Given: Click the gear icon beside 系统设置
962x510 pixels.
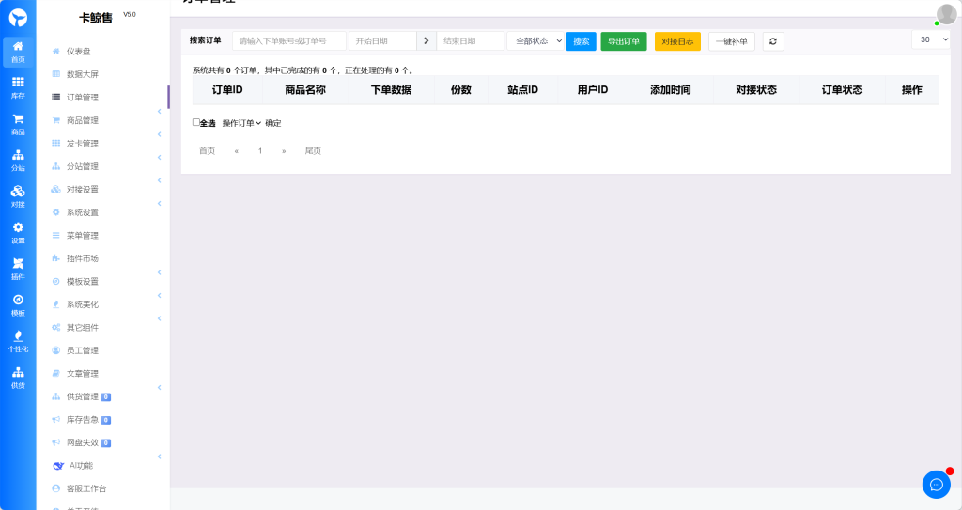Looking at the screenshot, I should (x=55, y=212).
